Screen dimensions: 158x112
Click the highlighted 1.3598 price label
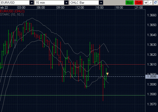click(152, 76)
